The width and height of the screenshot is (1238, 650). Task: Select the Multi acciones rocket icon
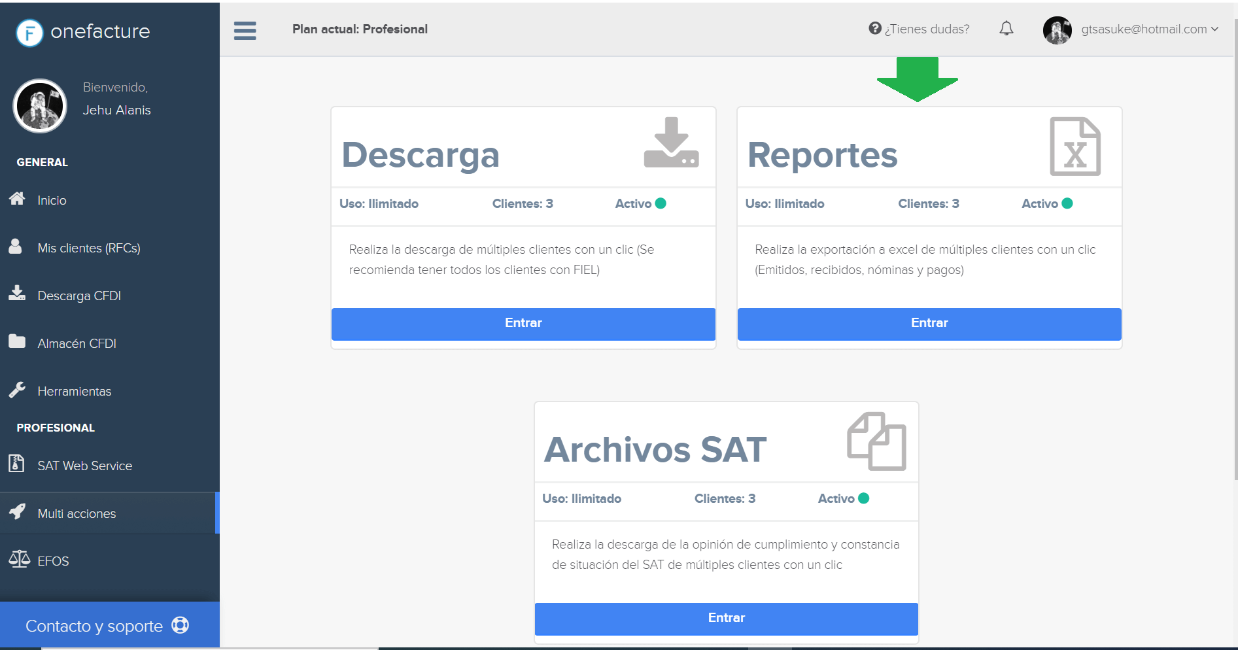18,513
